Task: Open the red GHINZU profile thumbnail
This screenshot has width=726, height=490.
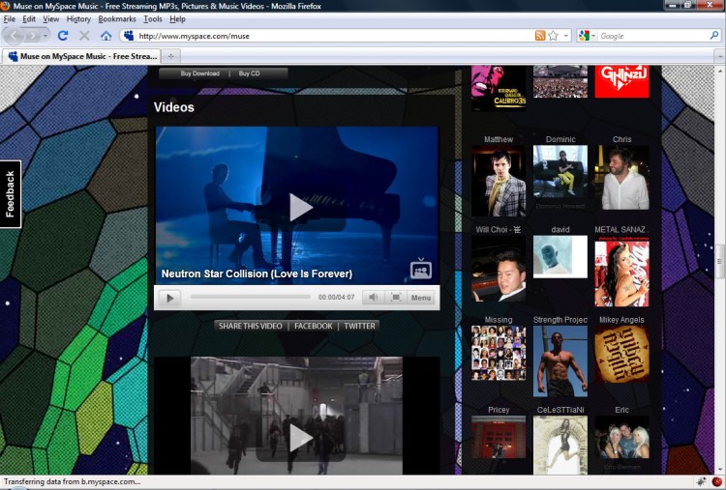Action: tap(621, 81)
